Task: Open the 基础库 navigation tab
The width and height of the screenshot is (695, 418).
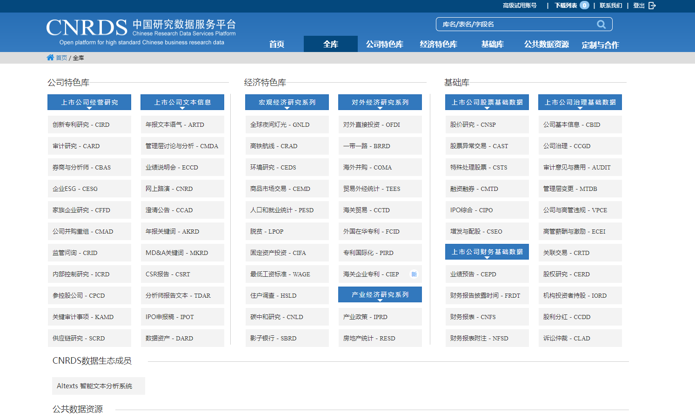Action: (x=493, y=44)
